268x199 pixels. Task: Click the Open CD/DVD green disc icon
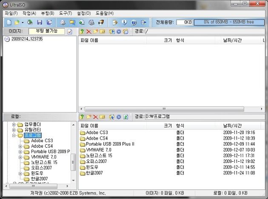click(30, 22)
